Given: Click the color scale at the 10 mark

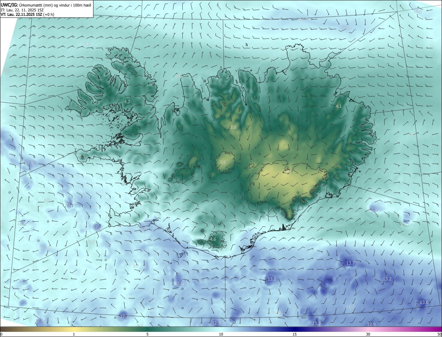Looking at the screenshot, I should [221, 335].
